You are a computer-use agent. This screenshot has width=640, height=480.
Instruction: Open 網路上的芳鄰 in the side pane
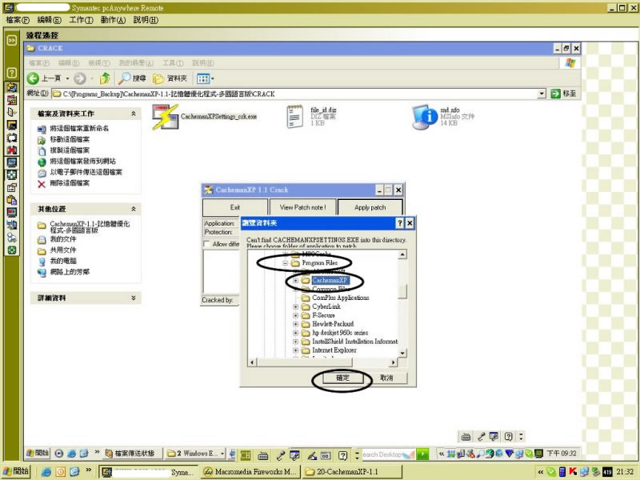(x=70, y=272)
